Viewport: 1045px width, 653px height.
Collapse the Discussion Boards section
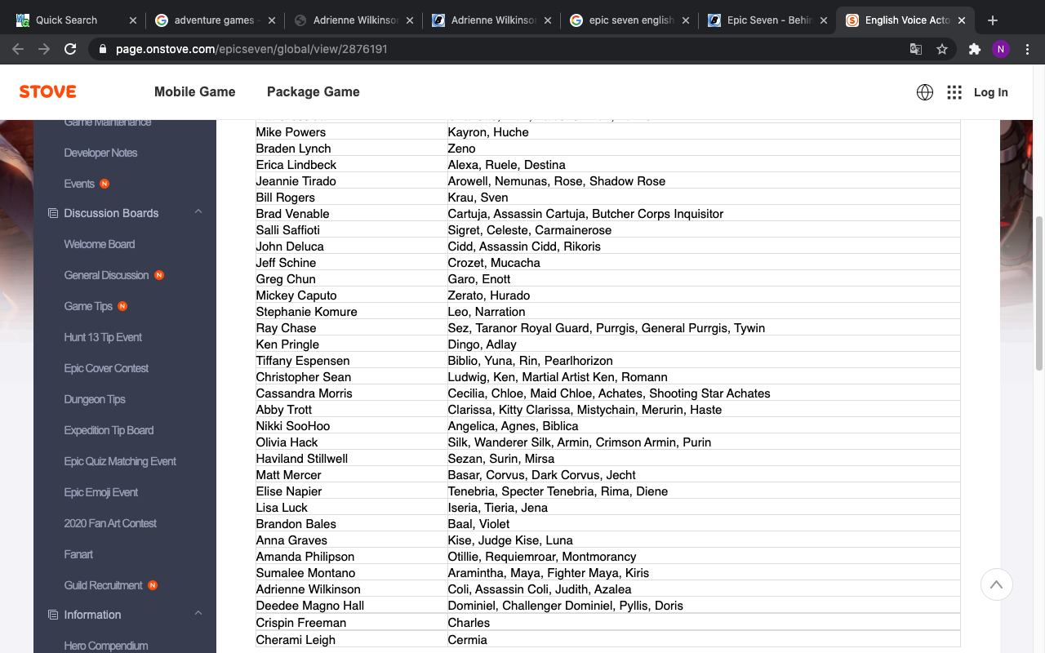pyautogui.click(x=198, y=213)
